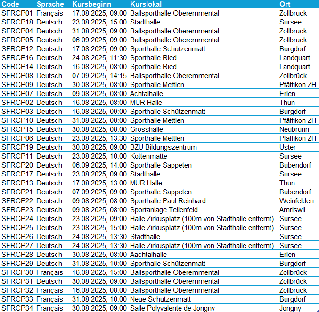The image size is (319, 312).
Task: Click the Amriswil cell
Action: tap(292, 210)
